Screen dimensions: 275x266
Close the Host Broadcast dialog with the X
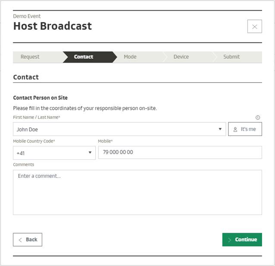pos(254,26)
